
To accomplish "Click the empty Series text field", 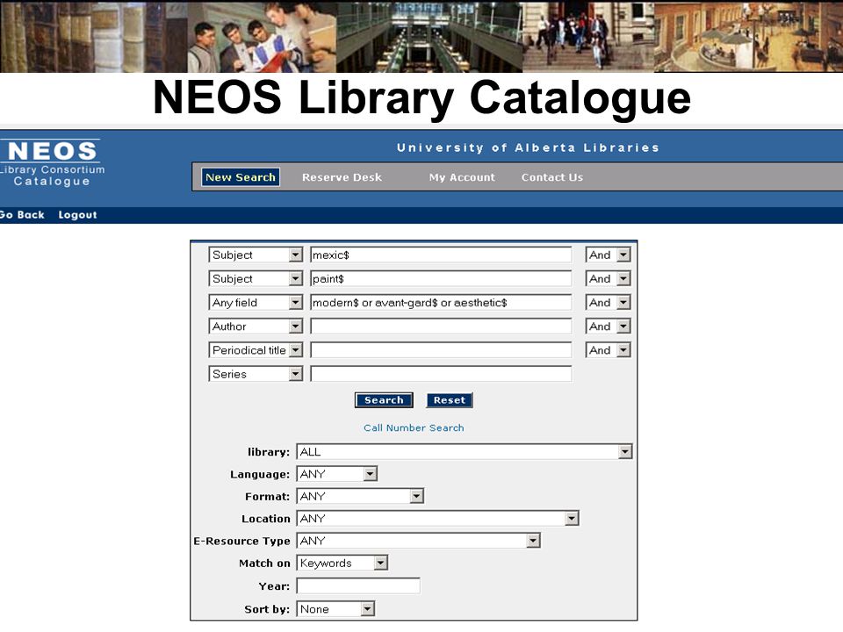I will pos(441,374).
